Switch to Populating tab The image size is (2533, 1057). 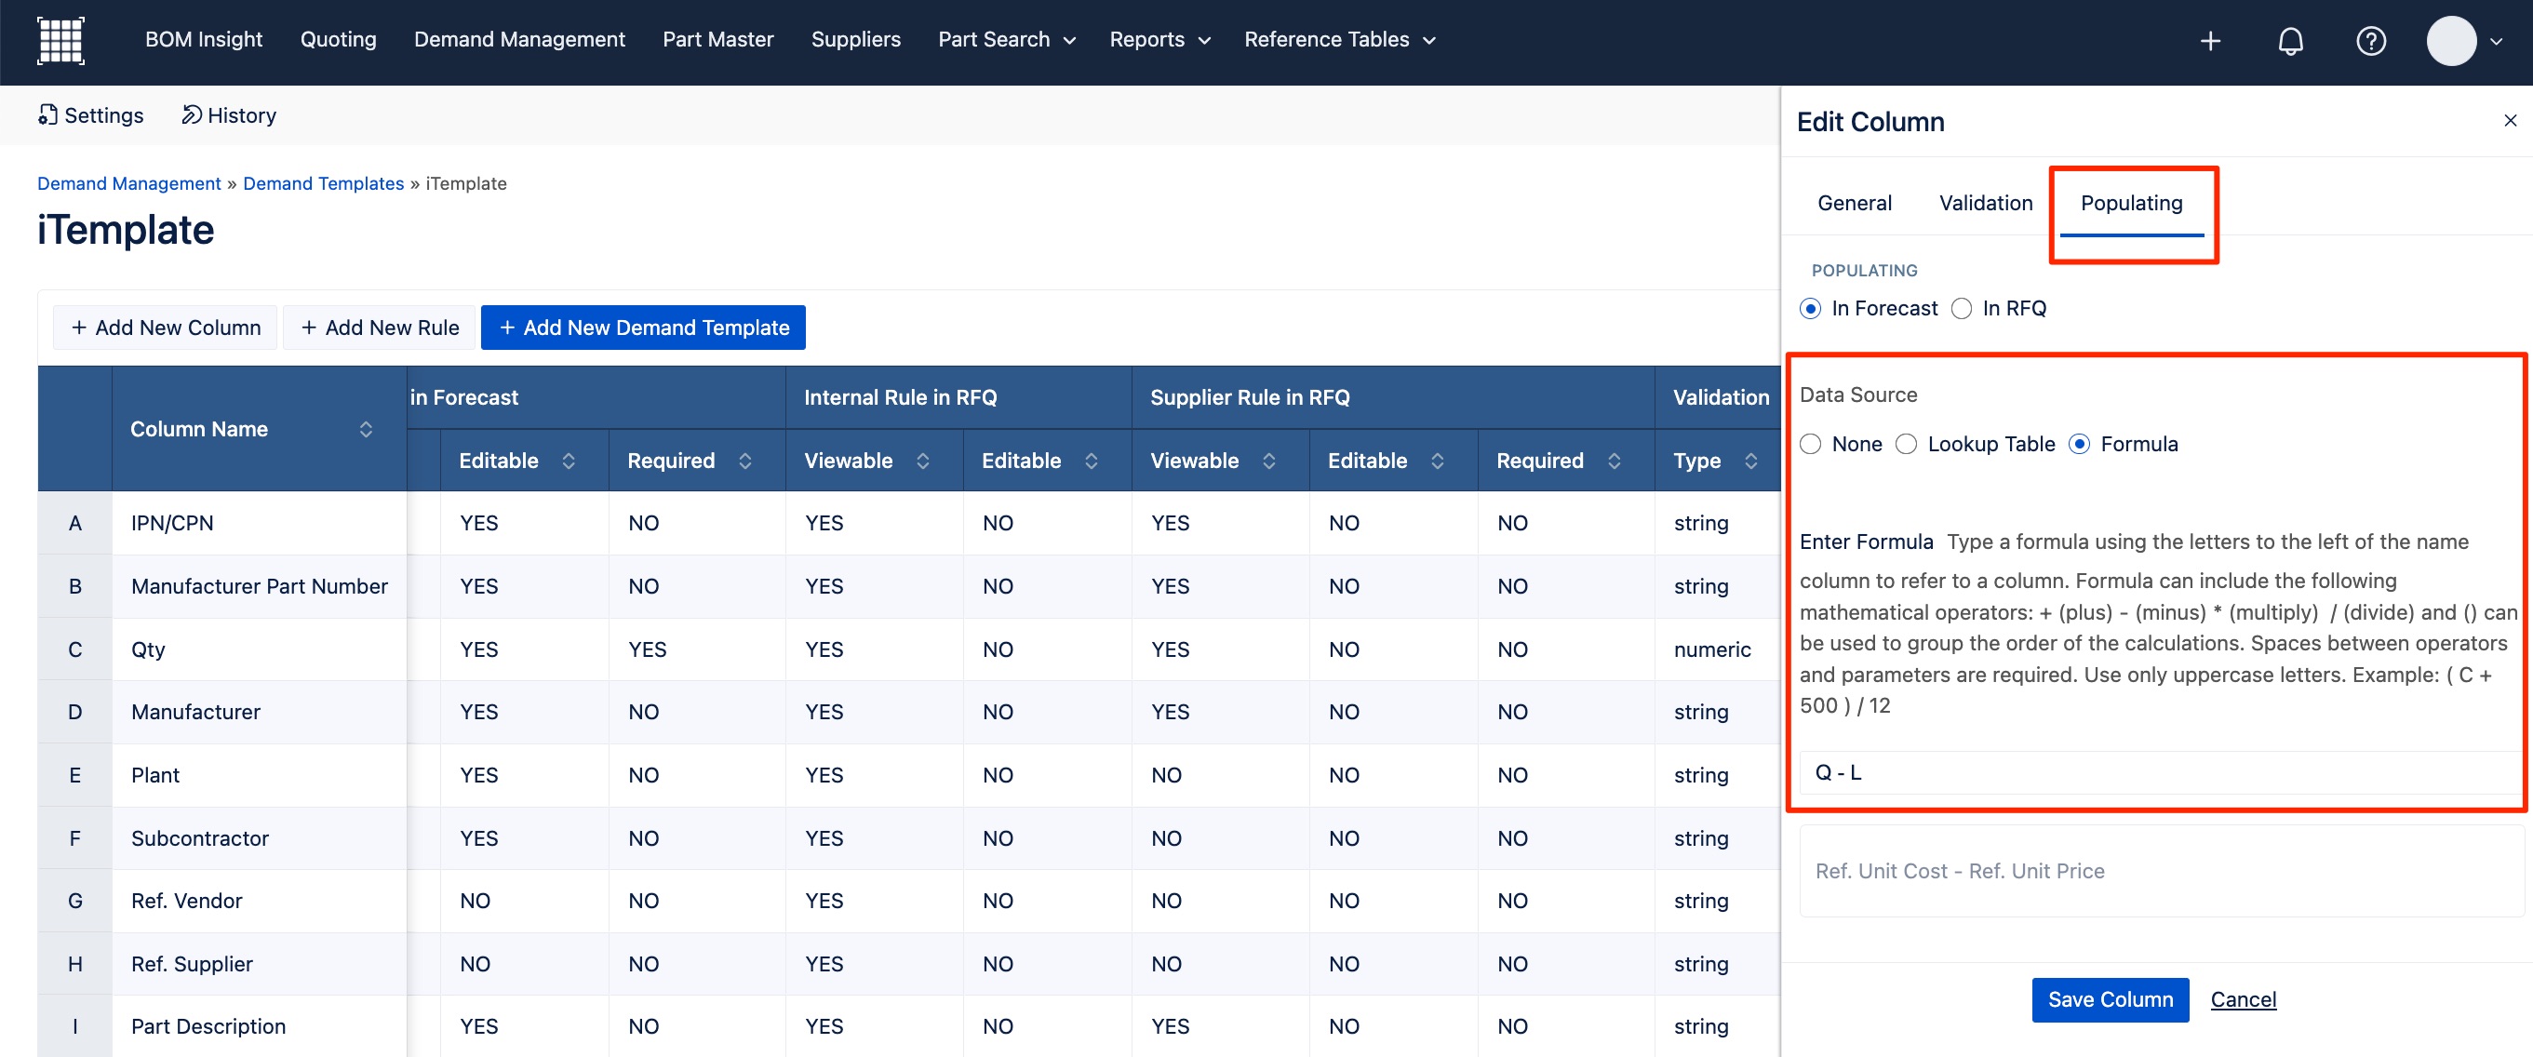(x=2131, y=203)
